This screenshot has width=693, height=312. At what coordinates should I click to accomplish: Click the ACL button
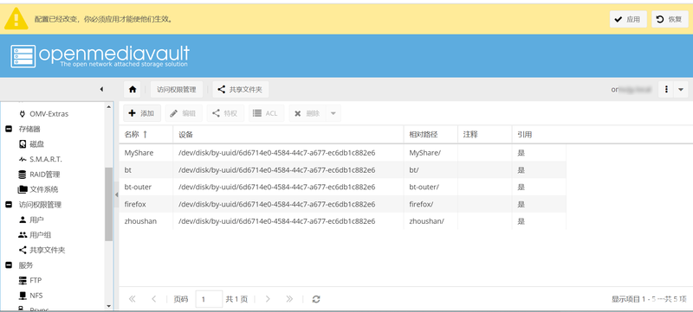pyautogui.click(x=266, y=113)
